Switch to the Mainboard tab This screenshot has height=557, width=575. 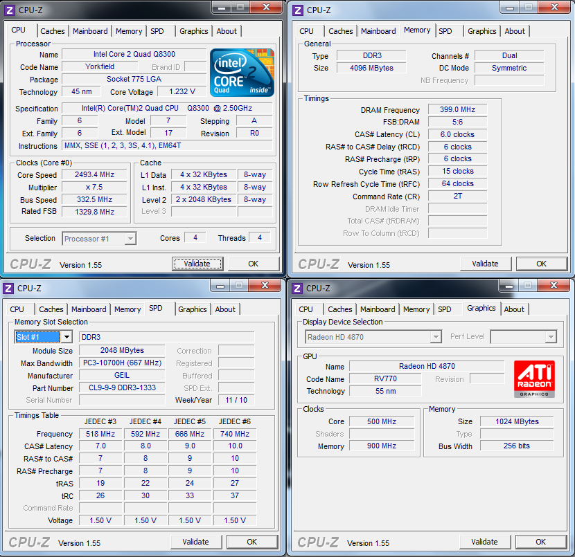[x=90, y=31]
